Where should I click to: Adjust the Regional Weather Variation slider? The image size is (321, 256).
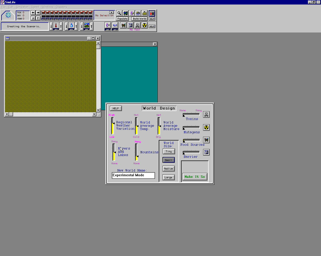coord(113,126)
